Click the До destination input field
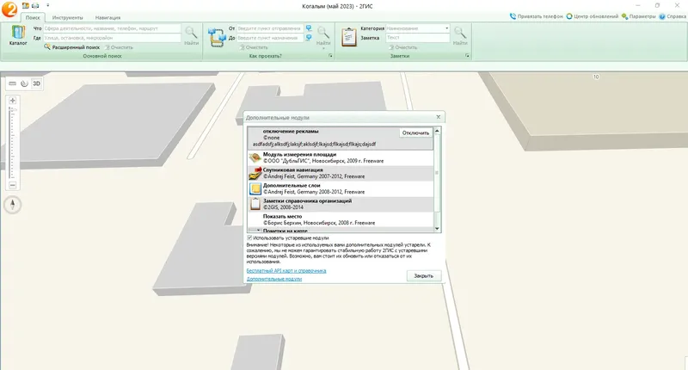Screen dimensions: 688x370 click(x=270, y=38)
